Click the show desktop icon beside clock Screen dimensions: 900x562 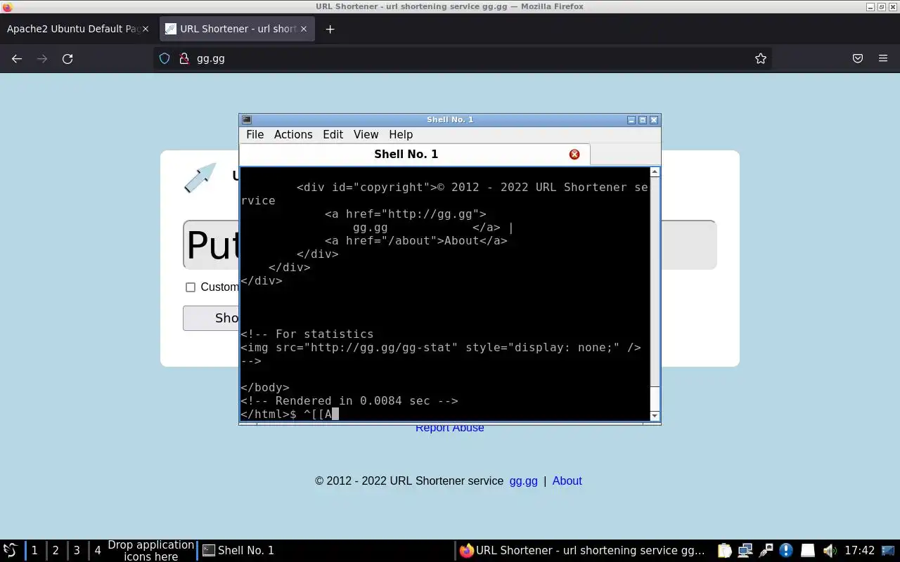pyautogui.click(x=889, y=551)
